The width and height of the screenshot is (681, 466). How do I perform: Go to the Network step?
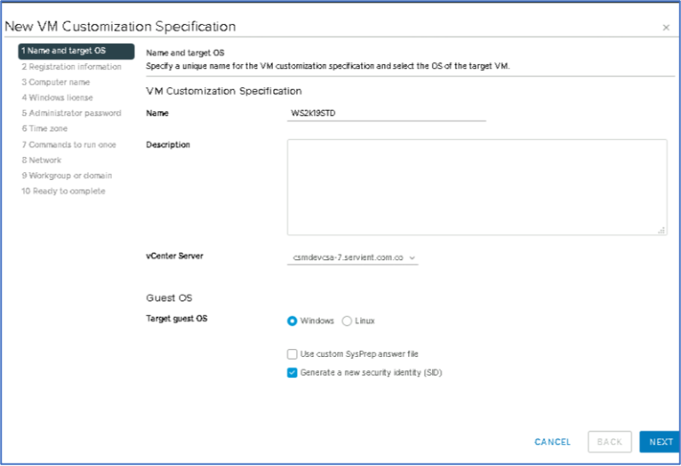[x=42, y=160]
